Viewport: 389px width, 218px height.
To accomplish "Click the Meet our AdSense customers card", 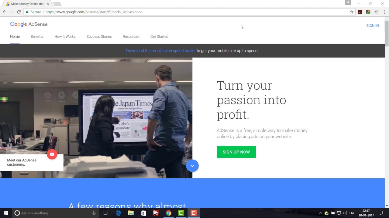I will pyautogui.click(x=32, y=162).
